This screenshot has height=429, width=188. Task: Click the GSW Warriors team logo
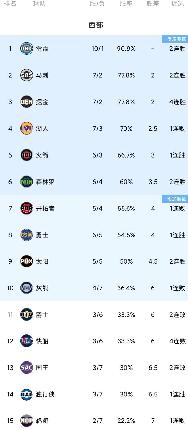26,235
